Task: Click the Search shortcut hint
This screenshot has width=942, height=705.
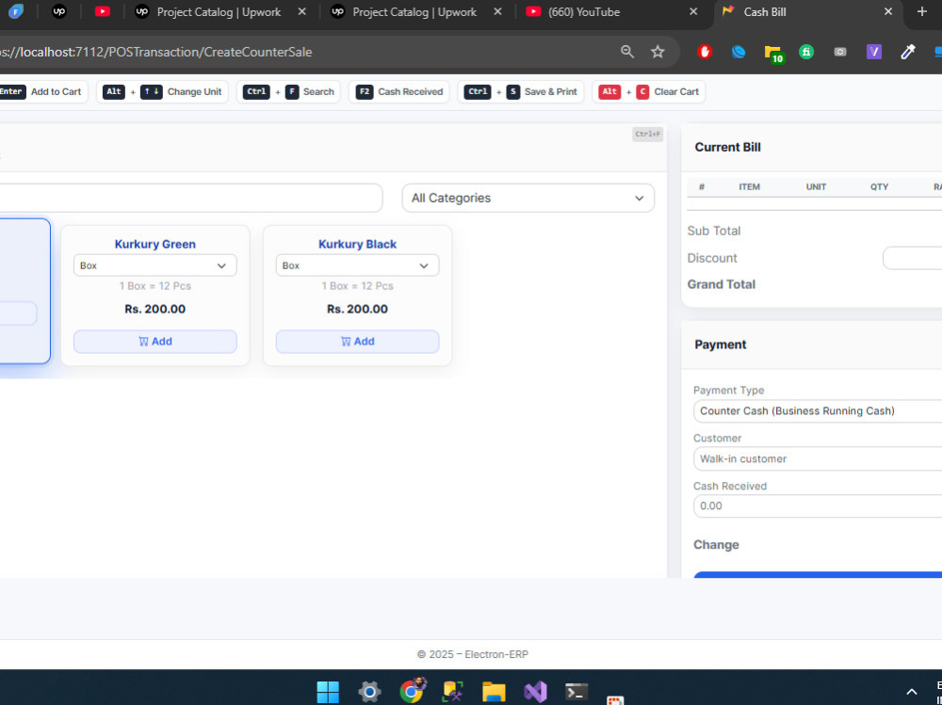Action: tap(288, 92)
